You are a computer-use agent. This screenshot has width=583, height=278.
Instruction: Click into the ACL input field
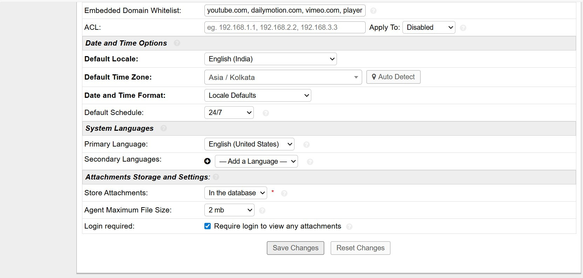coord(285,27)
